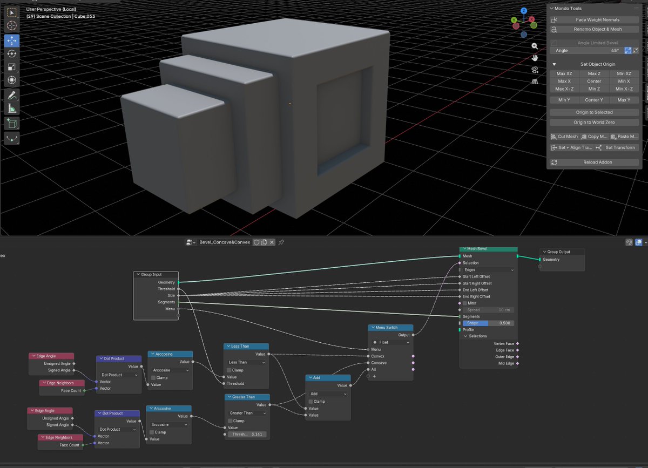Add a new item to Menu Switch with plus
The image size is (648, 468).
(374, 376)
